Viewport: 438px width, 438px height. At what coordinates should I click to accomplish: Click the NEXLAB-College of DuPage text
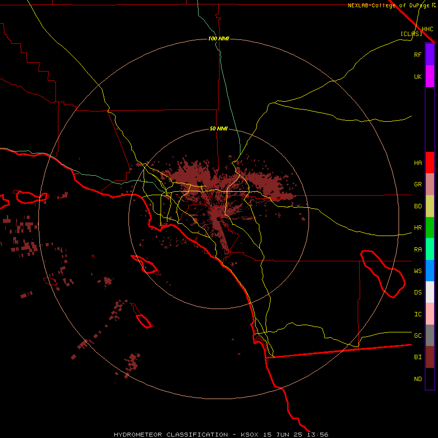[388, 5]
